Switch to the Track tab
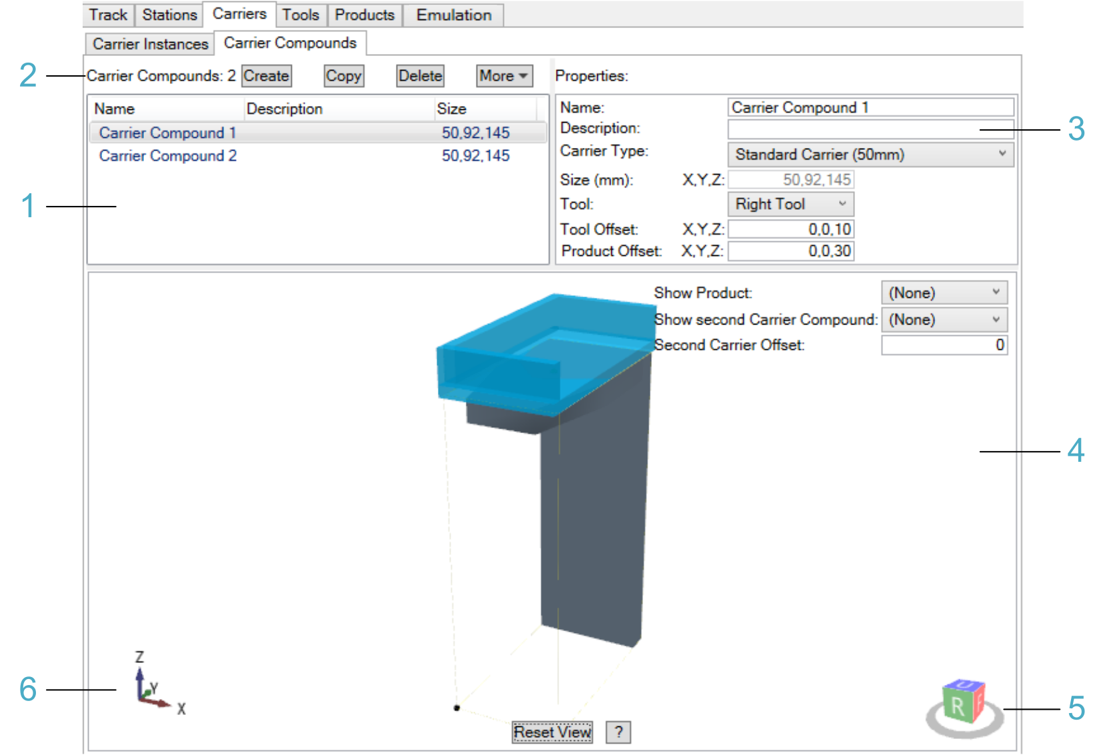Image resolution: width=1105 pixels, height=755 pixels. tap(108, 15)
